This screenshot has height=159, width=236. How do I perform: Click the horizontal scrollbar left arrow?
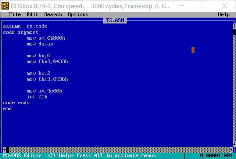tap(4, 149)
